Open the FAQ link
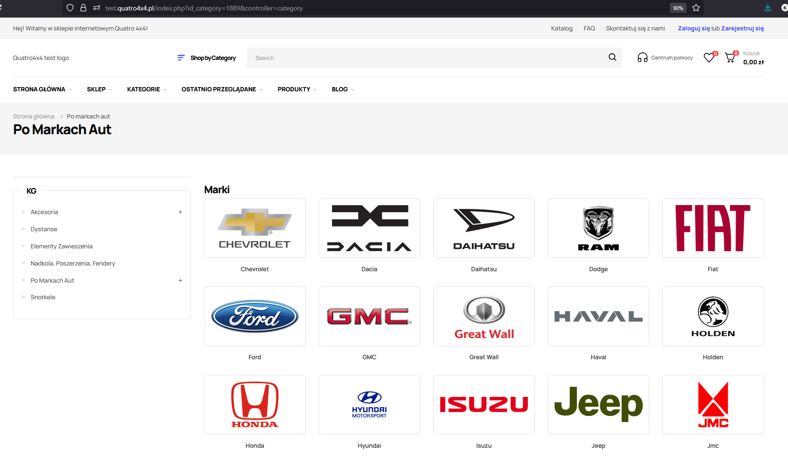Screen dimensions: 788x462 [589, 29]
